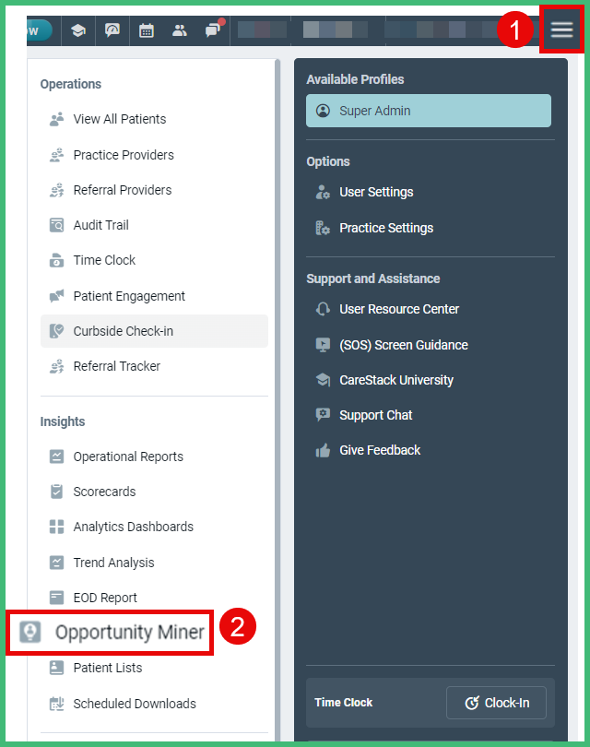Click the Time Clock label in Operations

(x=104, y=260)
